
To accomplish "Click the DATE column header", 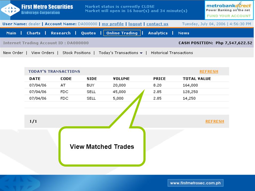I will [35, 79].
